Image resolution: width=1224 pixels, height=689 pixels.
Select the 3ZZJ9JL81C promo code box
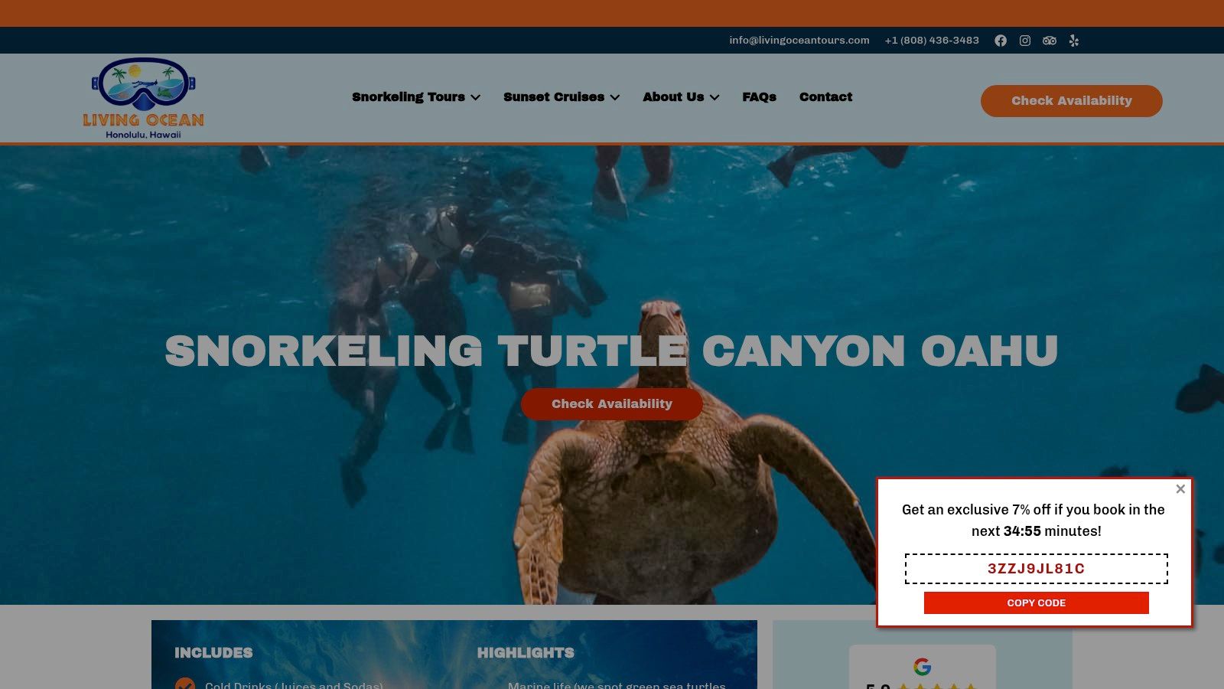click(x=1037, y=569)
